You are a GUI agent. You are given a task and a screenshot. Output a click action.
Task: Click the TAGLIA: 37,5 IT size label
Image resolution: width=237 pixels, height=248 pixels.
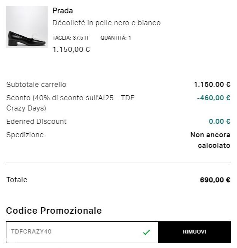point(71,38)
